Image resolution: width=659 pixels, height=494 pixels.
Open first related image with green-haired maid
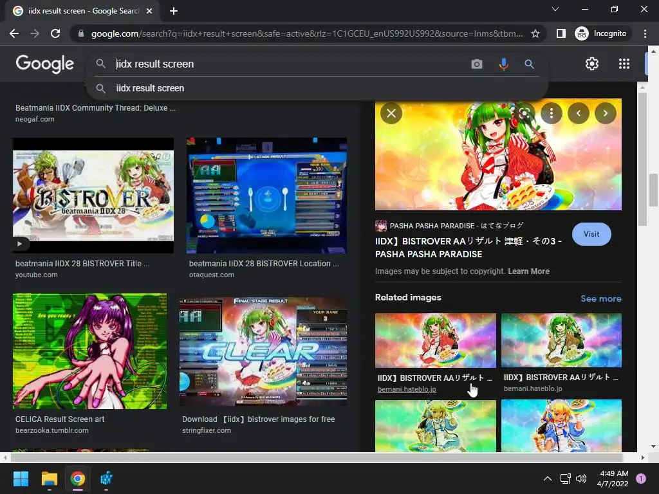click(x=436, y=340)
